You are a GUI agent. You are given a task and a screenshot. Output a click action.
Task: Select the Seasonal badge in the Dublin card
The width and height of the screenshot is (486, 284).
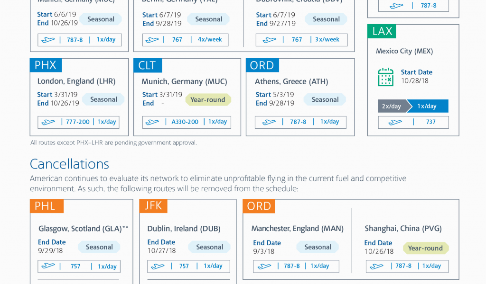click(209, 247)
